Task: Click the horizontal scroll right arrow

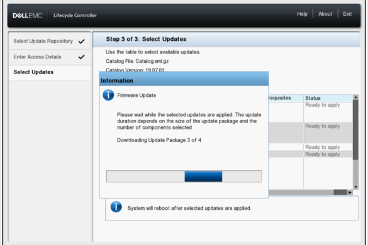Action: click(x=350, y=192)
